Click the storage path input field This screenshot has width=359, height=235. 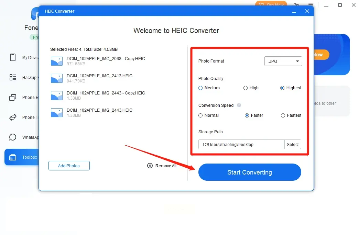241,144
